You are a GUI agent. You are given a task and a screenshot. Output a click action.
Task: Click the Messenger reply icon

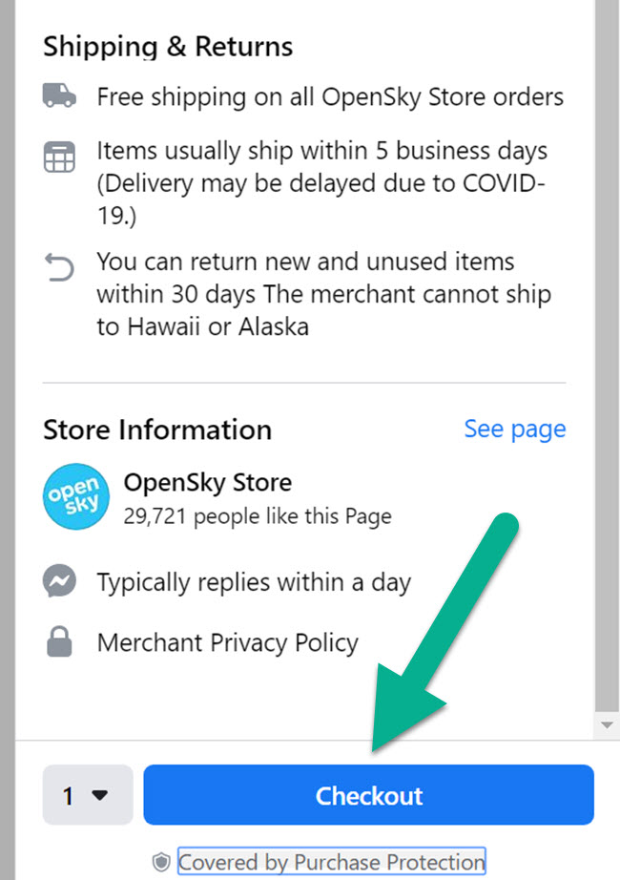59,581
